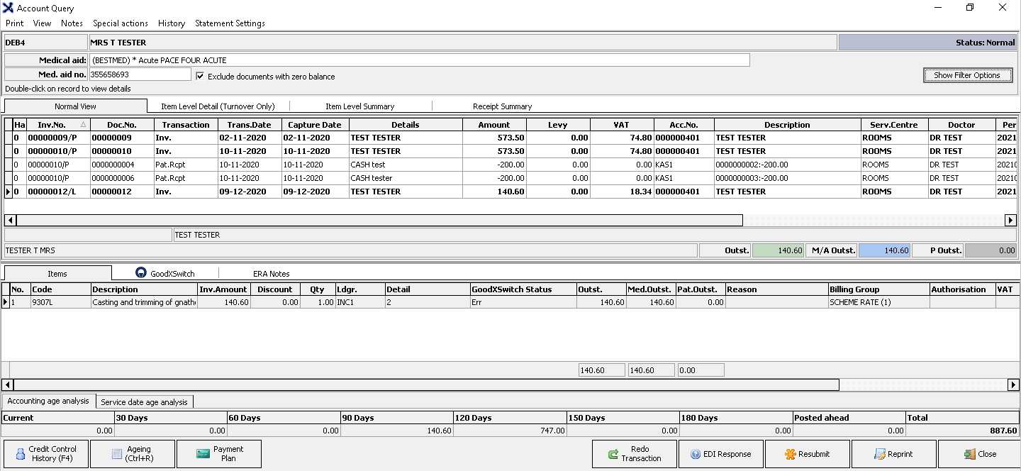Open the Service date age analysis tab
Viewport: 1021px width, 471px height.
point(144,401)
